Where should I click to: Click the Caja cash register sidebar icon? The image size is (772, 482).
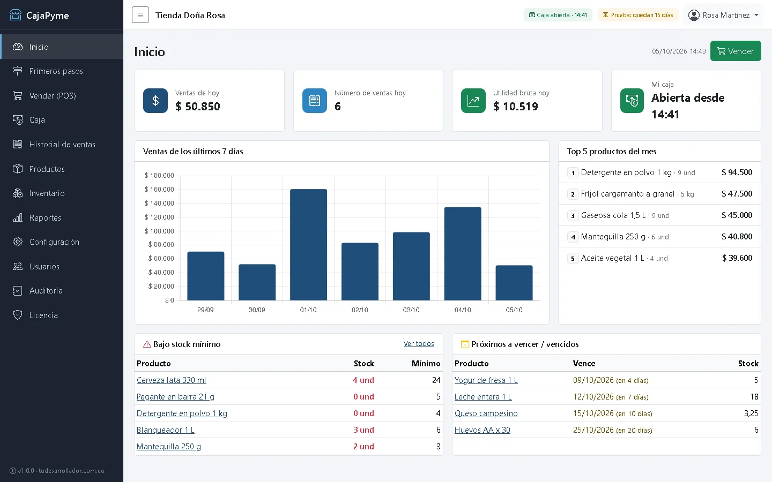pyautogui.click(x=18, y=119)
